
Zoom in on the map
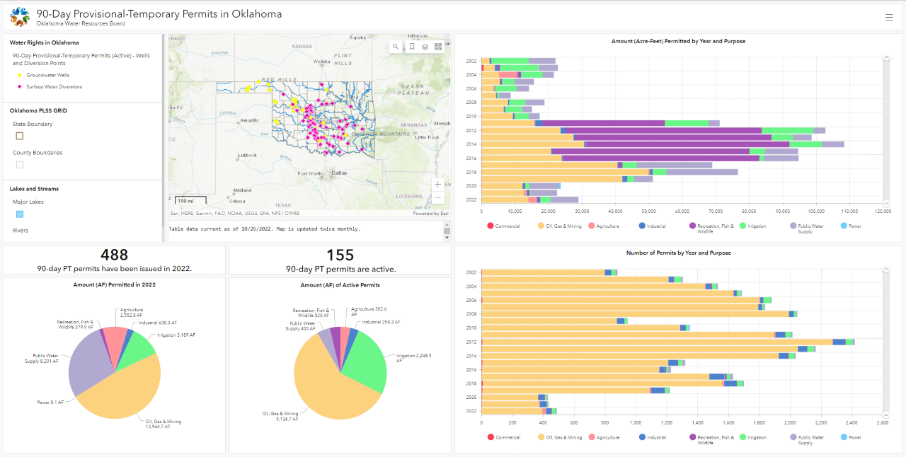438,185
